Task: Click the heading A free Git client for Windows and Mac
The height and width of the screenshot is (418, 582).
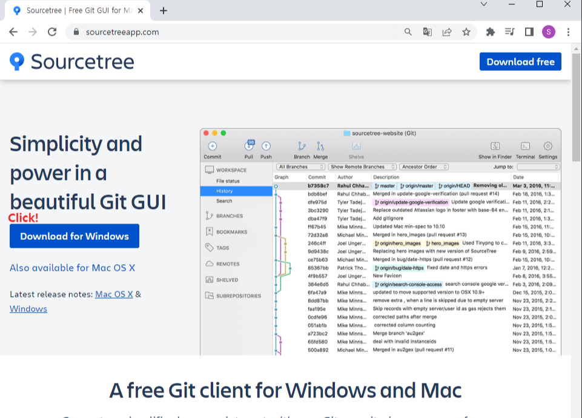Action: pyautogui.click(x=285, y=391)
